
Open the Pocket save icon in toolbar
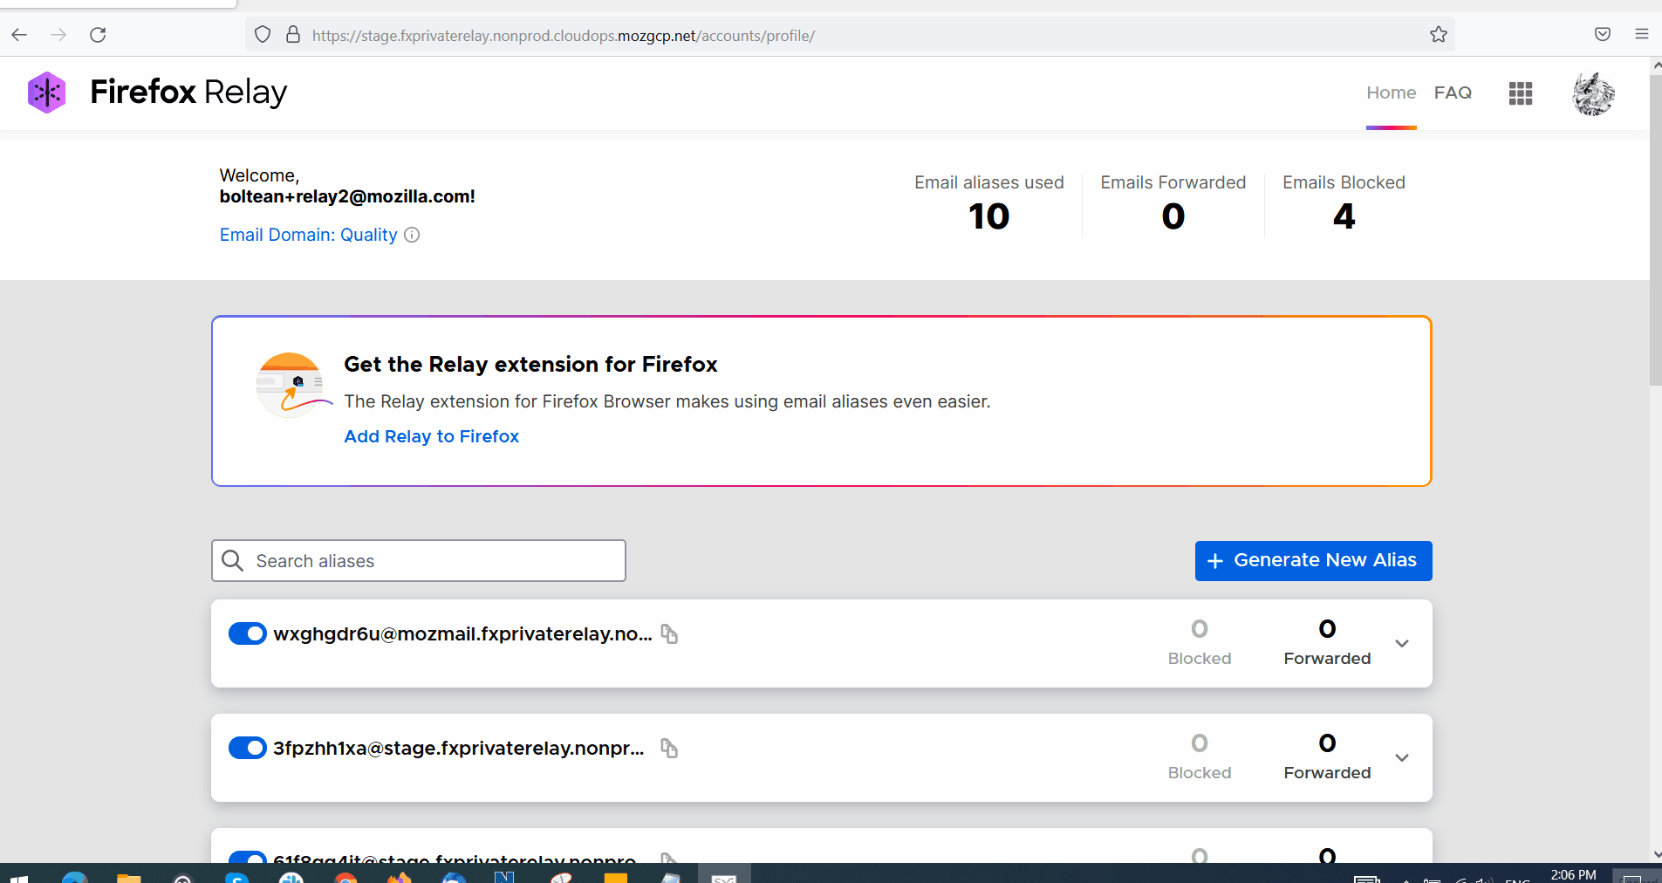pyautogui.click(x=1603, y=35)
